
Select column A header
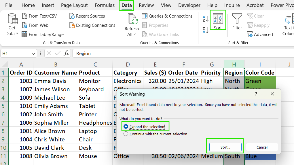coord(21,65)
